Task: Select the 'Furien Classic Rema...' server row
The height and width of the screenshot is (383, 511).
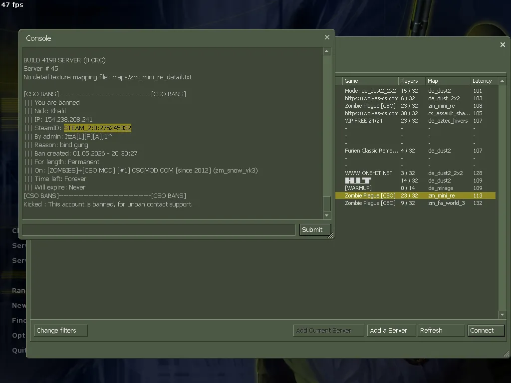Action: pyautogui.click(x=416, y=151)
